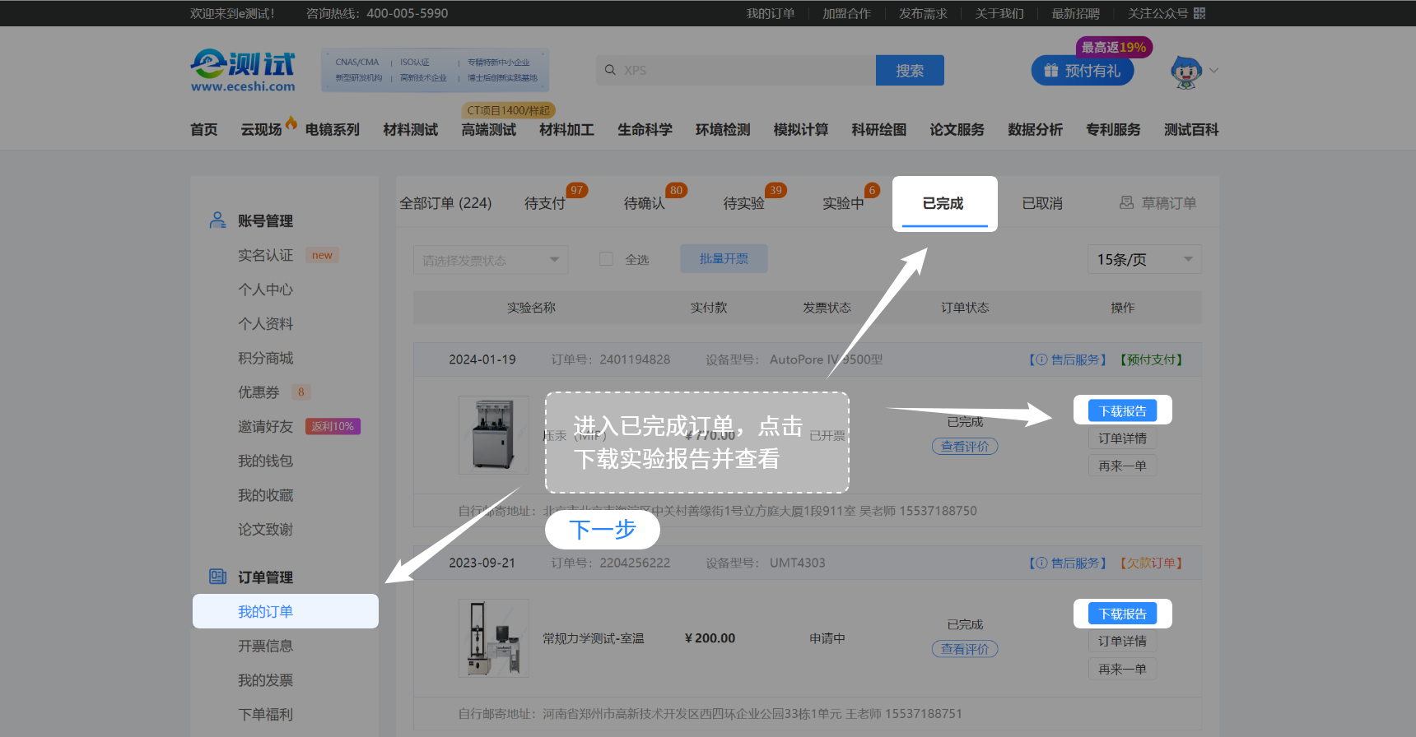Select 我的订单 in the sidebar
The height and width of the screenshot is (737, 1416).
(266, 611)
